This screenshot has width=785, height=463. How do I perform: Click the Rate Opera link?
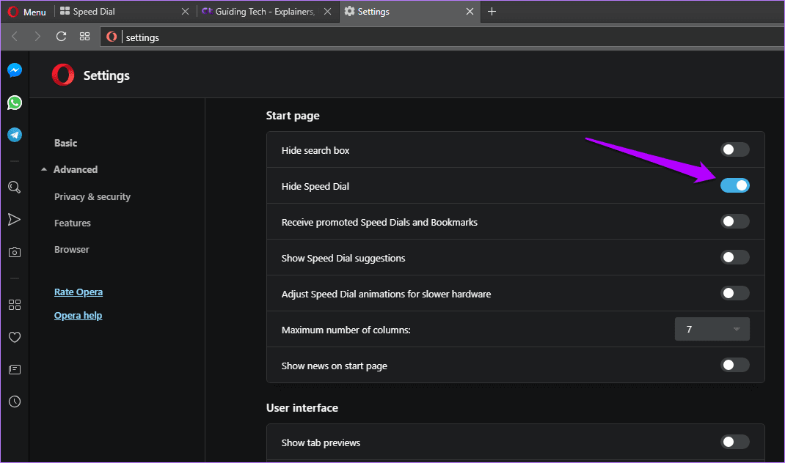(78, 292)
